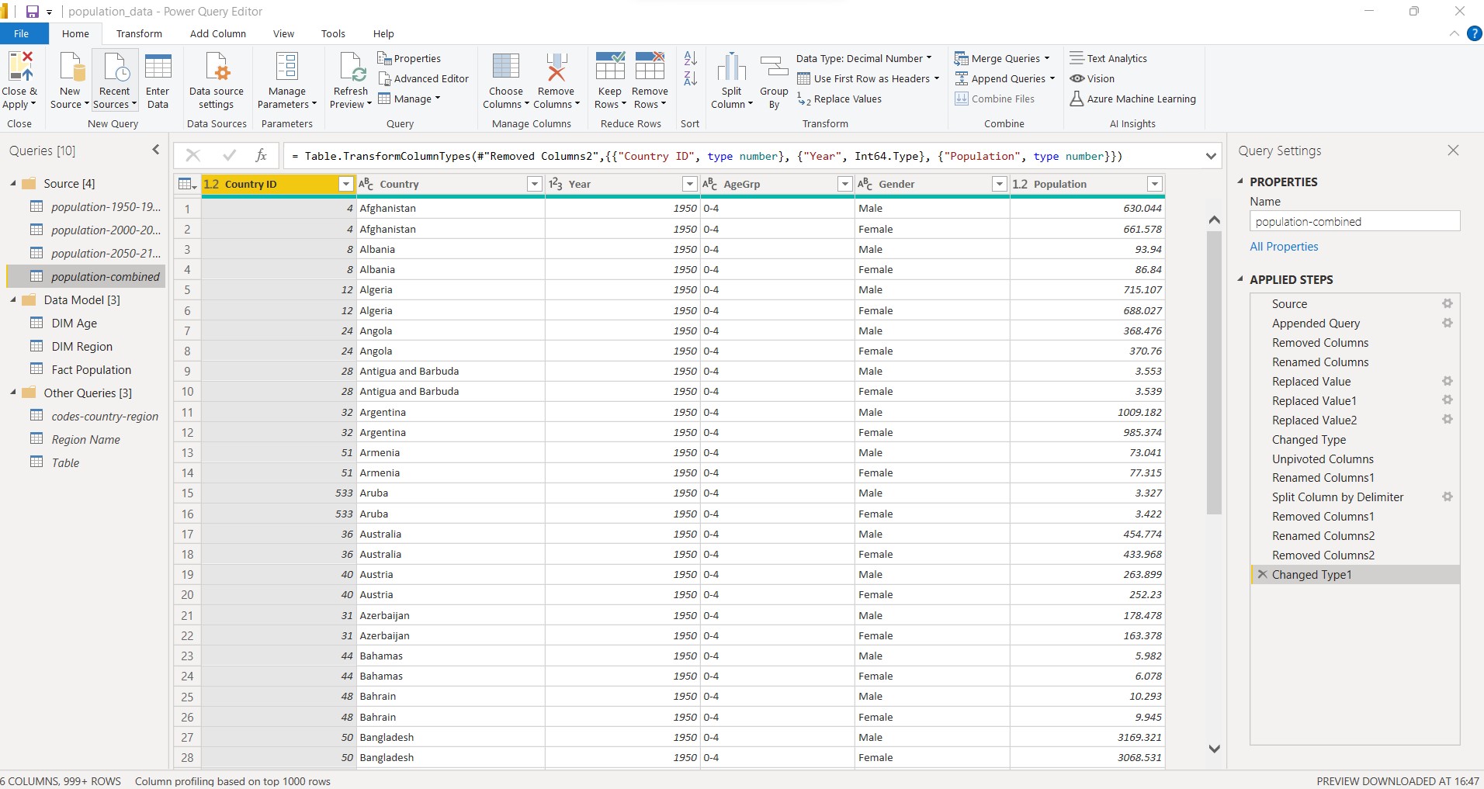Viewport: 1484px width, 789px height.
Task: Open settings gear for Split Column by Delimiter
Action: [1448, 497]
